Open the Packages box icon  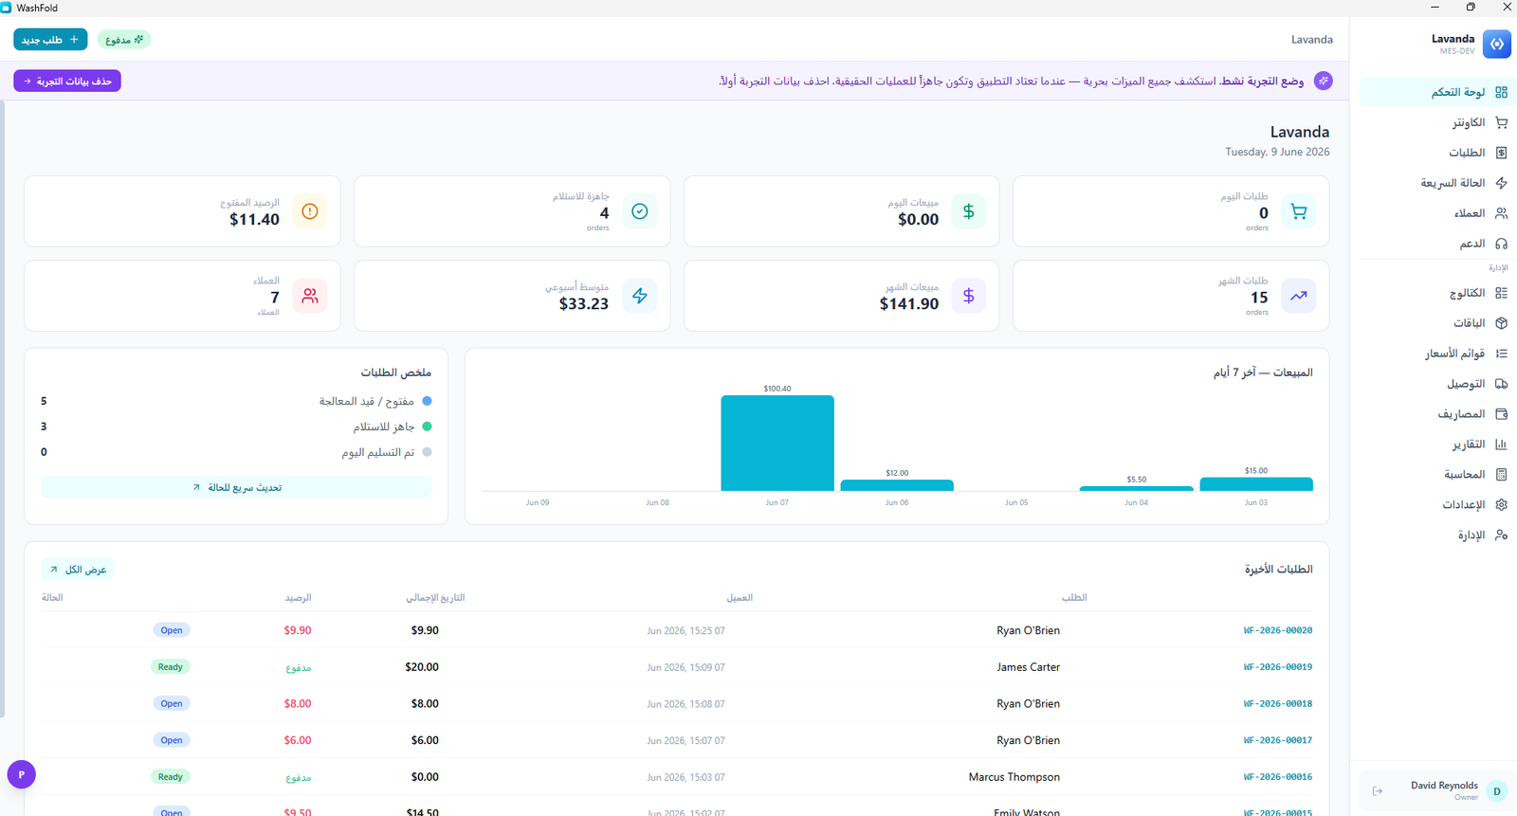click(1501, 323)
